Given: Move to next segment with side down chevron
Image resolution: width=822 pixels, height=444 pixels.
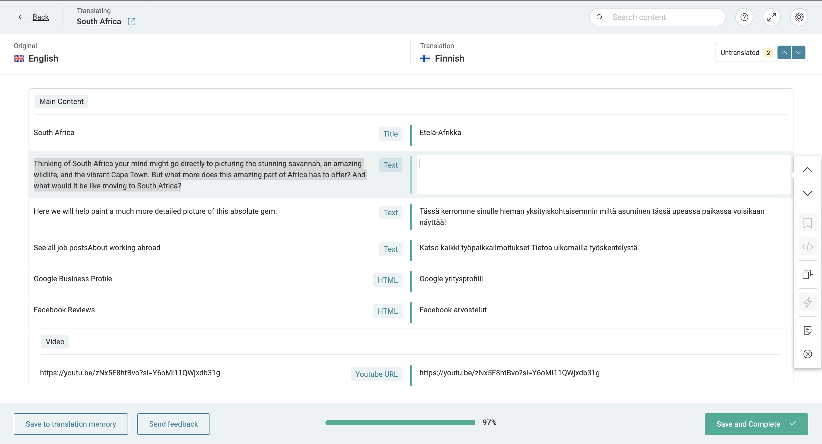Looking at the screenshot, I should coord(807,193).
